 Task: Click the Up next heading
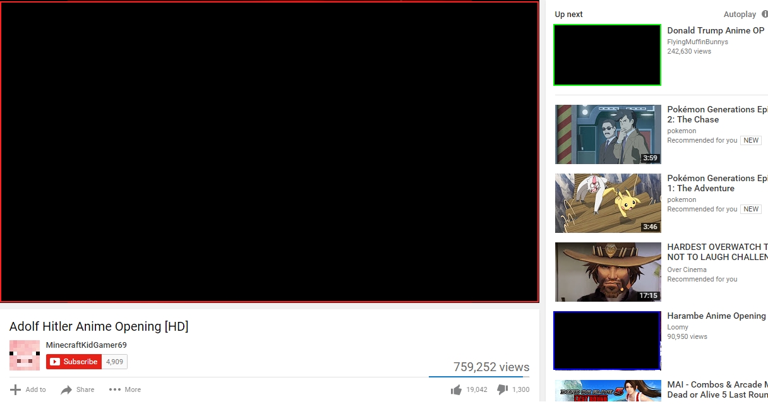568,15
